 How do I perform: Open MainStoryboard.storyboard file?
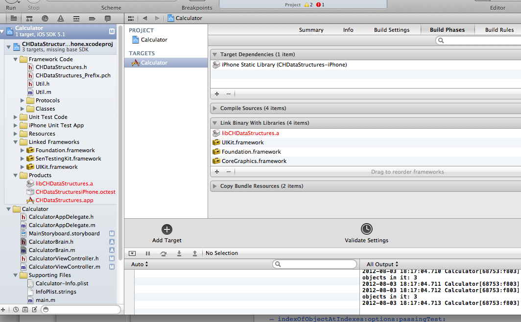[64, 234]
